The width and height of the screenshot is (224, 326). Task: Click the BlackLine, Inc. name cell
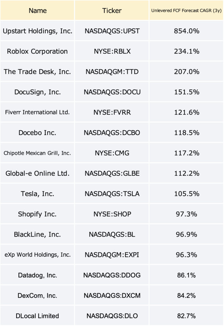(x=37, y=235)
